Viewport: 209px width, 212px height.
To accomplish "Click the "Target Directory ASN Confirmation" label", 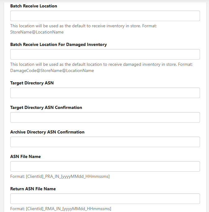I will [46, 107].
